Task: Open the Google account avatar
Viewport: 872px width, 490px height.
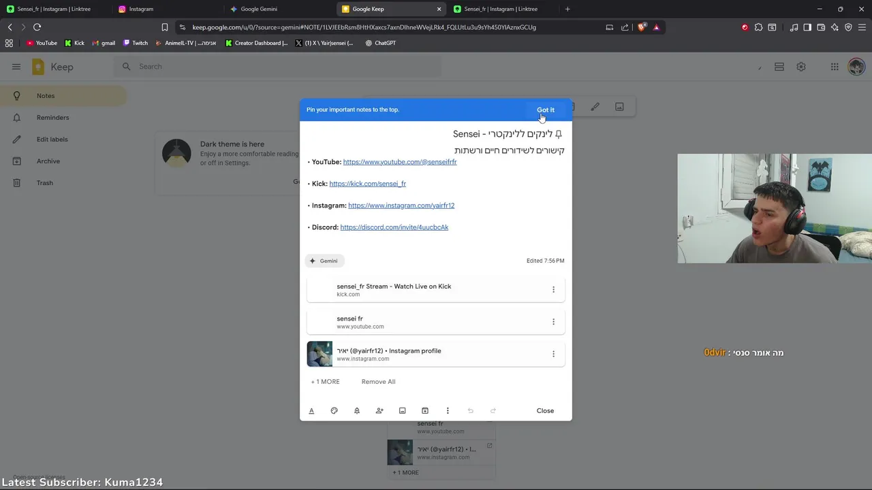Action: [856, 67]
